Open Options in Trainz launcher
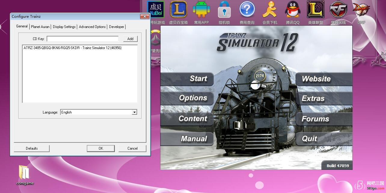The height and width of the screenshot is (193, 386). [x=187, y=98]
